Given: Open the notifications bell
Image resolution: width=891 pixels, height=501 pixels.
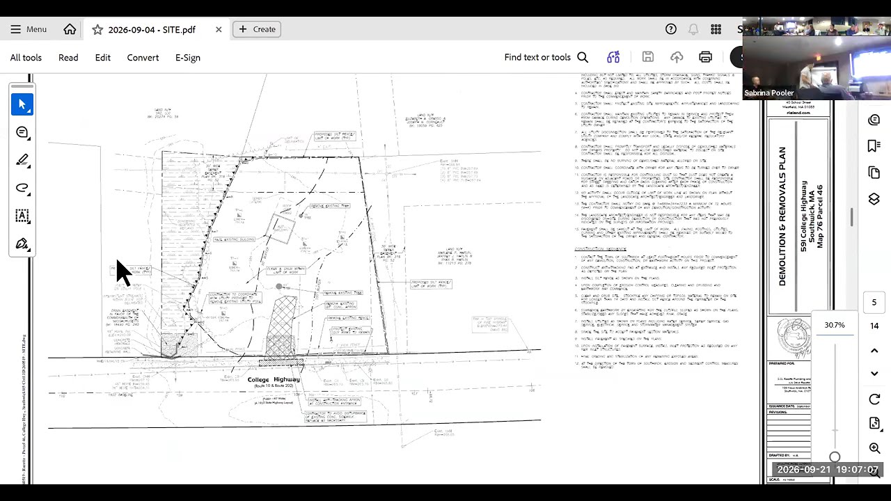Looking at the screenshot, I should click(693, 29).
